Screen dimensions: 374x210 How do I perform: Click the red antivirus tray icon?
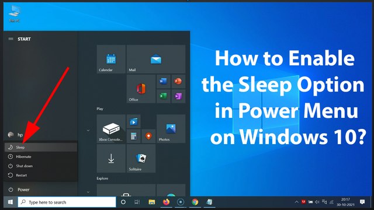tap(303, 202)
